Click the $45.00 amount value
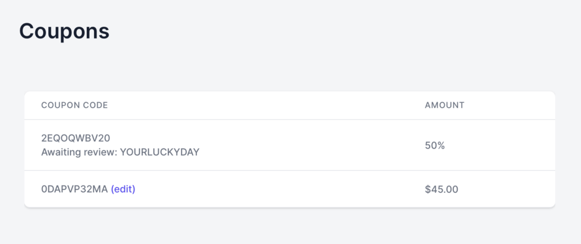Image resolution: width=581 pixels, height=244 pixels. 441,190
